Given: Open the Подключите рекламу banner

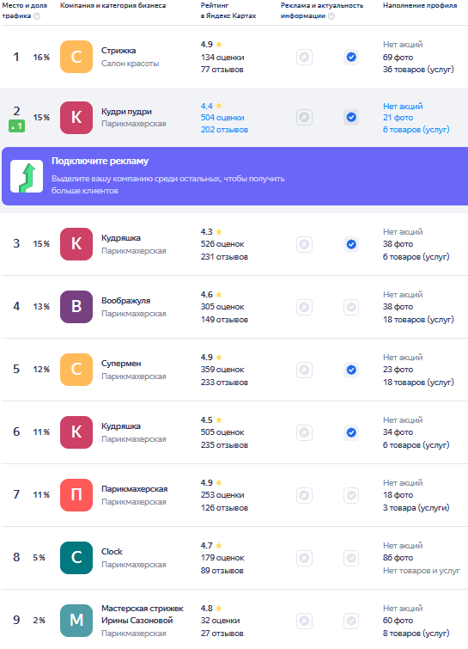Looking at the screenshot, I should click(x=234, y=176).
